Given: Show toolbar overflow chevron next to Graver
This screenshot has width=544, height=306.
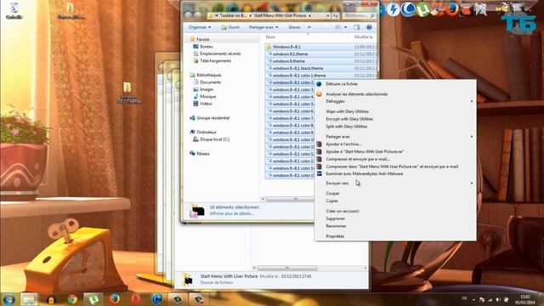Looking at the screenshot, I should (309, 27).
